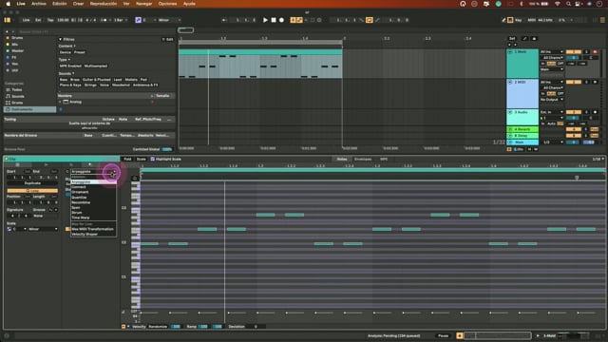Choose Recombine in transformation list
608x342 pixels.
point(93,202)
